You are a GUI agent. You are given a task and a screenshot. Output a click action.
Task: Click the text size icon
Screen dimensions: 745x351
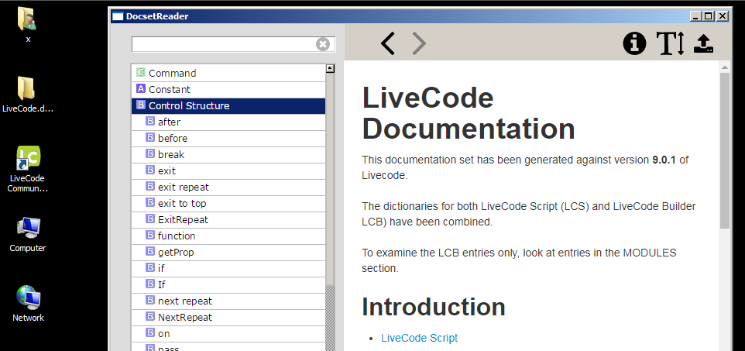pyautogui.click(x=670, y=44)
